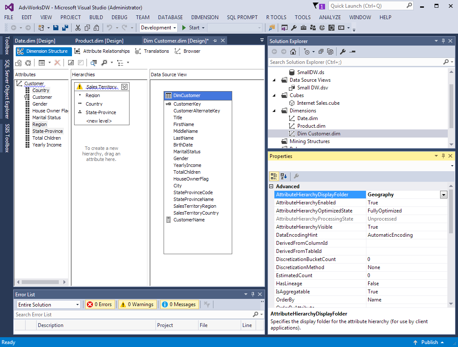Screen dimensions: 458x347
Task: Click the Save All toolbar icon
Action: (65, 28)
